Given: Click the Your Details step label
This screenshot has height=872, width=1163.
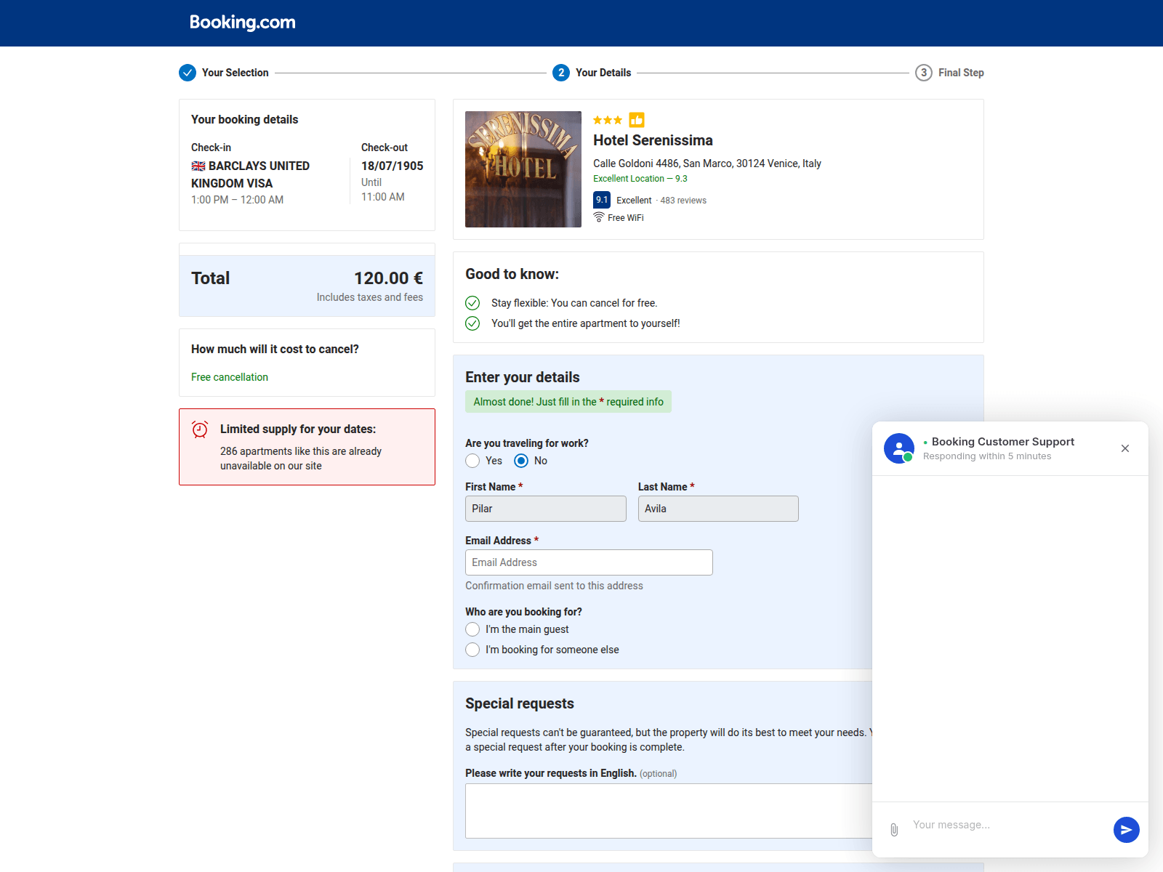Looking at the screenshot, I should point(603,73).
